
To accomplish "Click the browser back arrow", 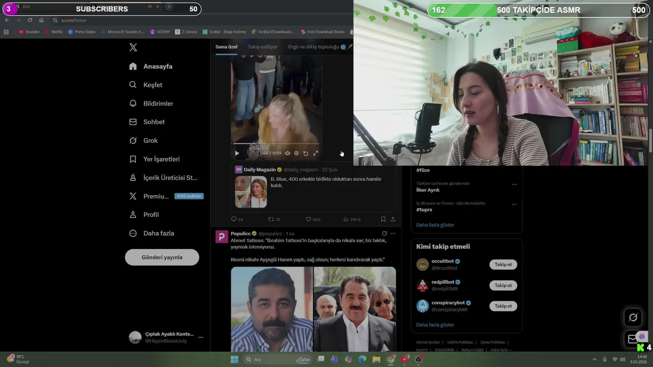I will click(x=7, y=20).
